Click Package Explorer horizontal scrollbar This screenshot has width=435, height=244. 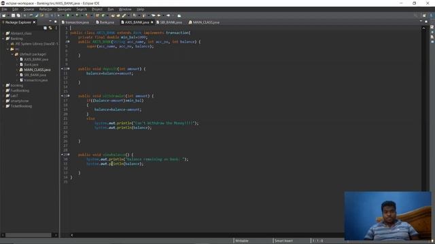tap(29, 235)
